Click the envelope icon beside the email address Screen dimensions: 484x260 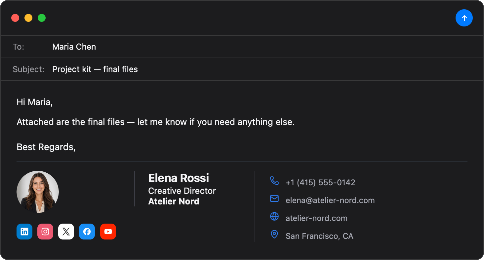[x=274, y=198]
